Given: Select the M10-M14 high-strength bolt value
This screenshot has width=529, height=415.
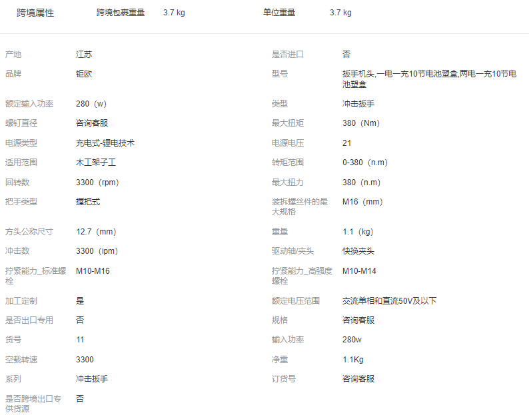Looking at the screenshot, I should click(x=359, y=271).
